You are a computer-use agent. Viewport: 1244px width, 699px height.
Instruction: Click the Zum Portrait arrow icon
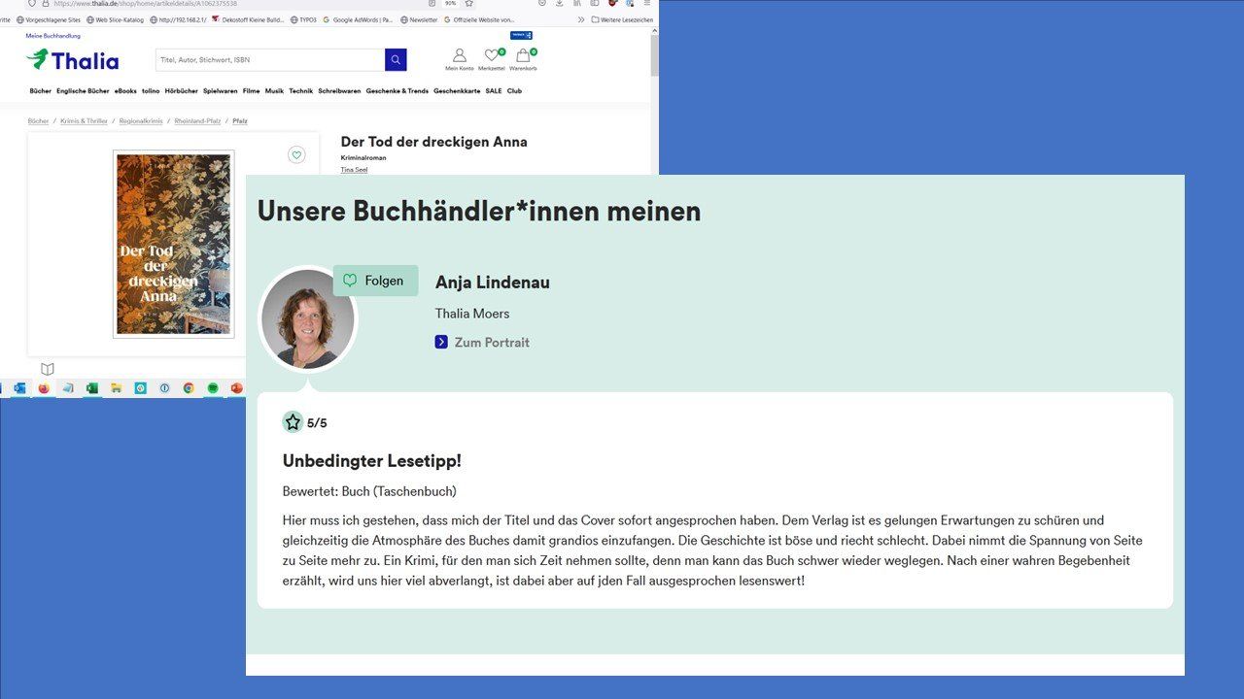(441, 342)
